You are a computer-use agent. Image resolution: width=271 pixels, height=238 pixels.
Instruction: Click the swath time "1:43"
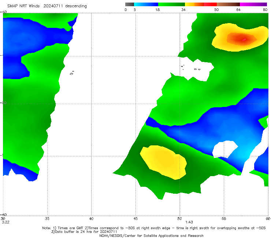[189, 222]
